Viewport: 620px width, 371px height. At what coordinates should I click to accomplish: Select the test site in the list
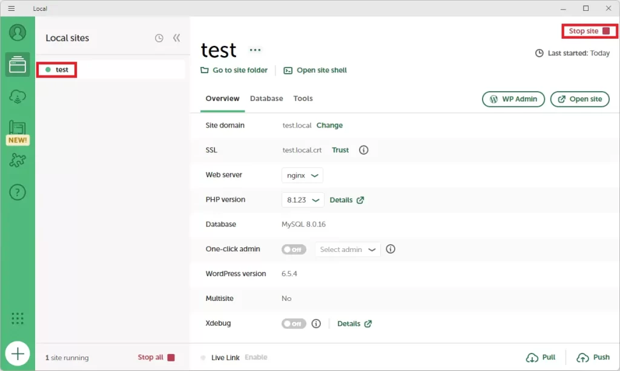click(x=62, y=70)
